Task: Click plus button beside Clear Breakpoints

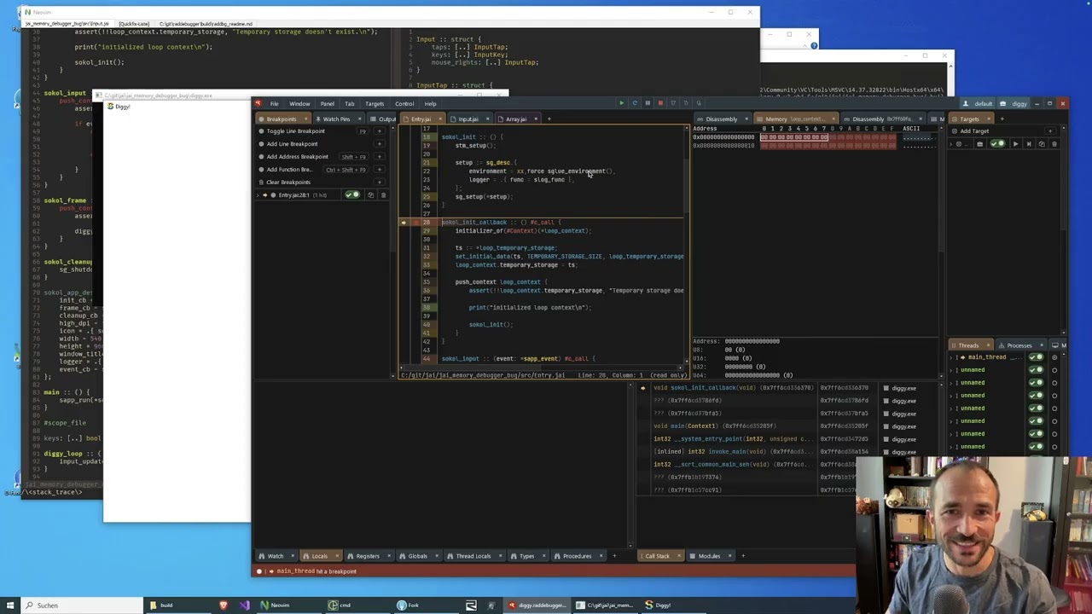Action: (380, 182)
